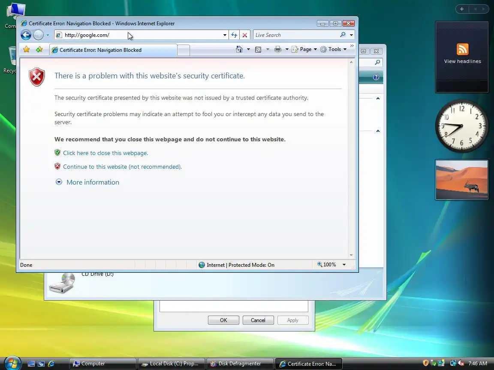The image size is (494, 370).
Task: Click the search icon in Computer window
Action: click(x=377, y=62)
